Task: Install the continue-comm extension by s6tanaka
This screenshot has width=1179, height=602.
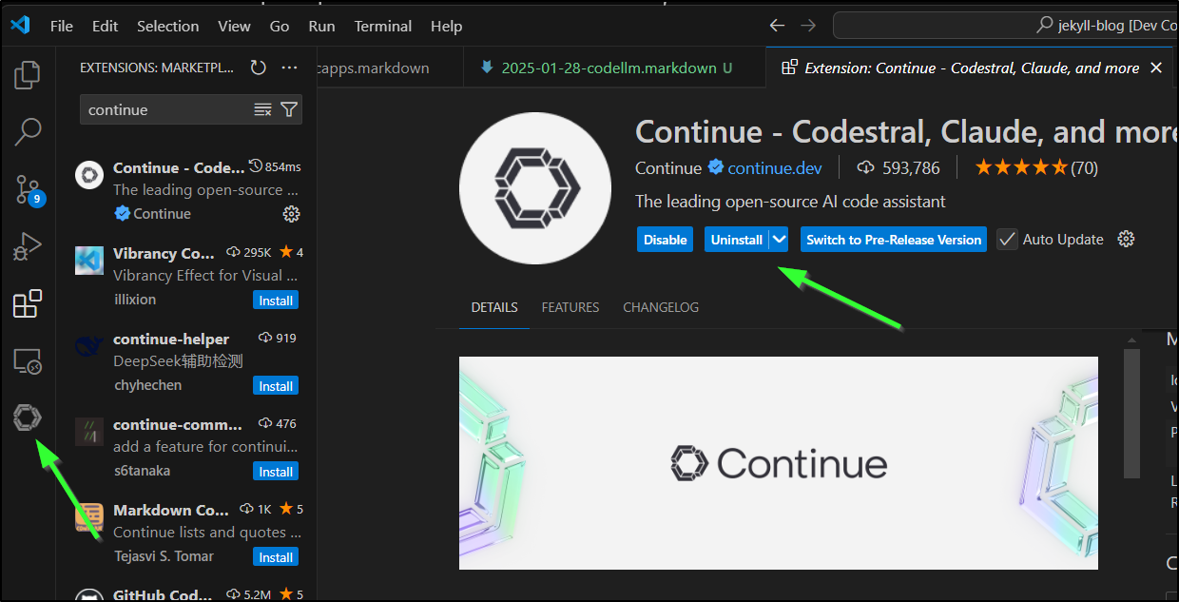Action: [x=276, y=472]
